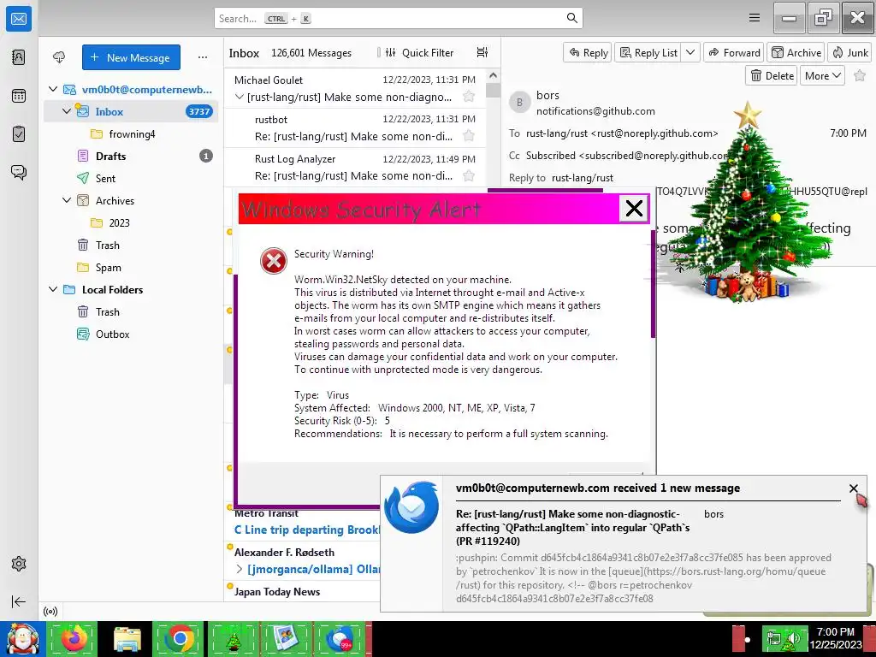876x657 pixels.
Task: Collapse the Michael Goulet thread
Action: coord(240,97)
